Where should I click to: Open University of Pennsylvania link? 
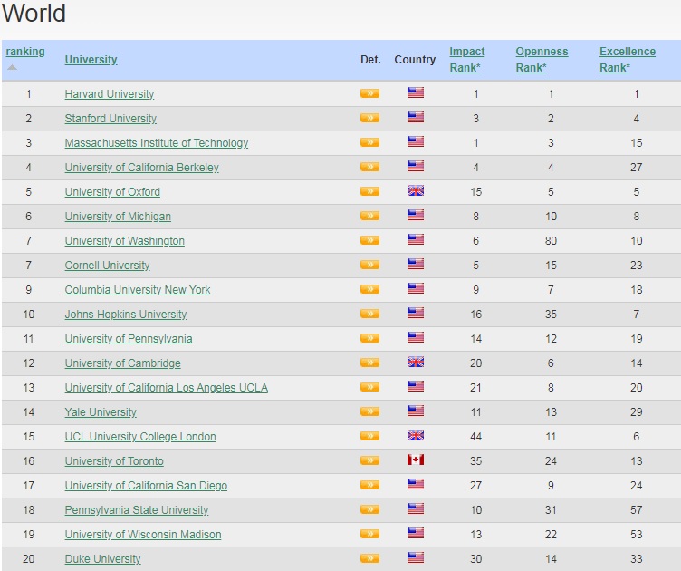128,338
